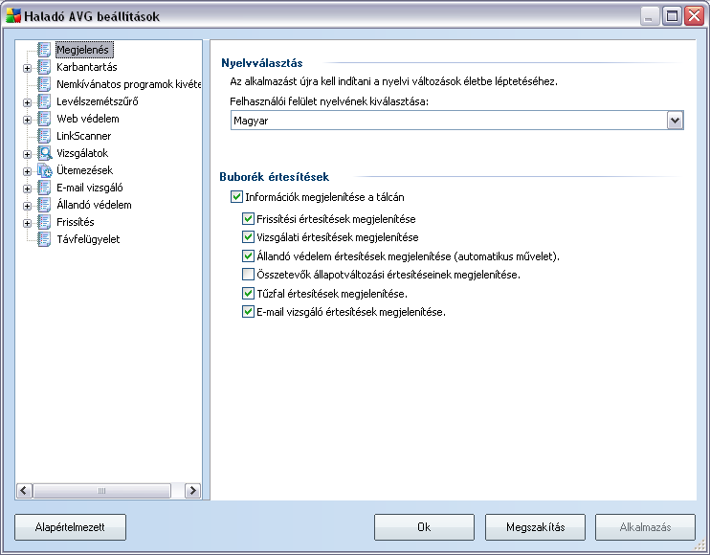Image resolution: width=710 pixels, height=555 pixels.
Task: Select Karbantartás in the settings tree
Action: (x=87, y=67)
